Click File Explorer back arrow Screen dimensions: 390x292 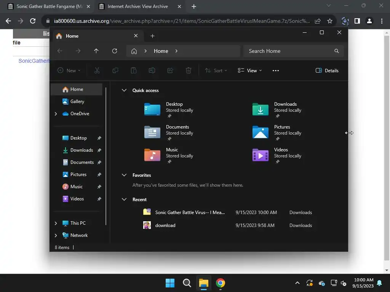pyautogui.click(x=60, y=51)
